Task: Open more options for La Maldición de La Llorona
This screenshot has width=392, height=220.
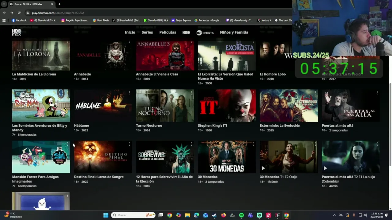Action: (x=67, y=42)
